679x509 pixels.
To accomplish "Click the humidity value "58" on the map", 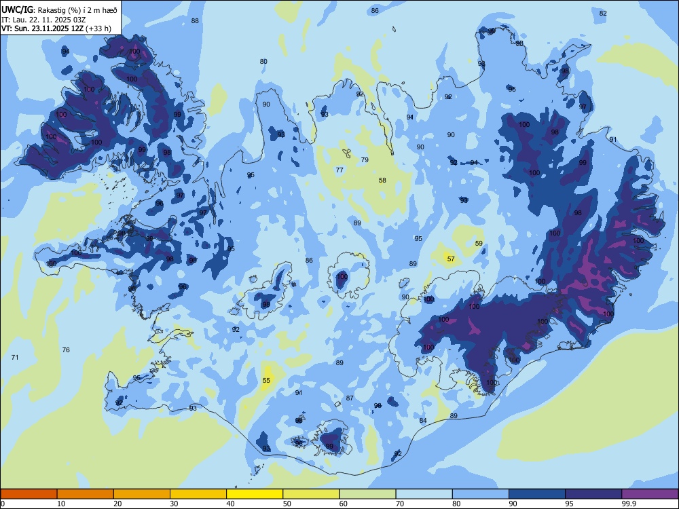I will pyautogui.click(x=382, y=180).
